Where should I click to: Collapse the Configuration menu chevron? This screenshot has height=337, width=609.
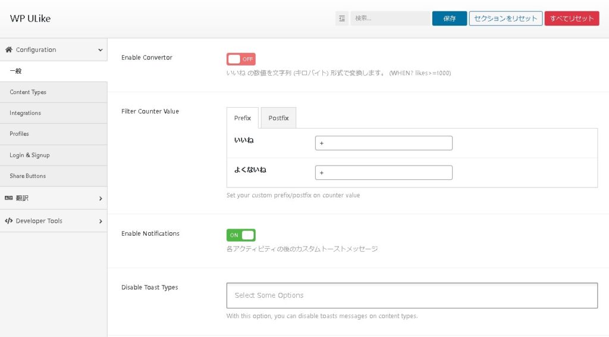coord(100,50)
